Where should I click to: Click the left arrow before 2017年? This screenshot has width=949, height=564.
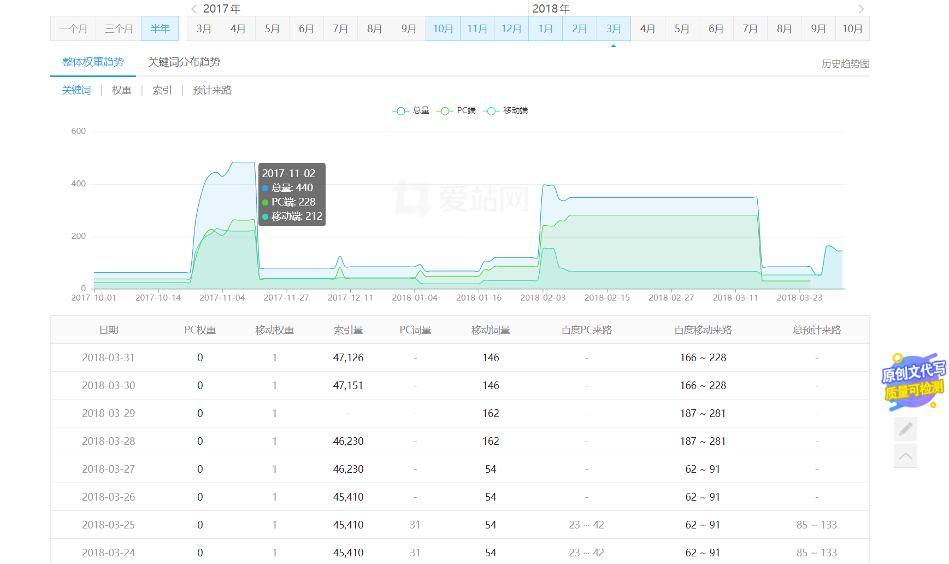[x=193, y=8]
